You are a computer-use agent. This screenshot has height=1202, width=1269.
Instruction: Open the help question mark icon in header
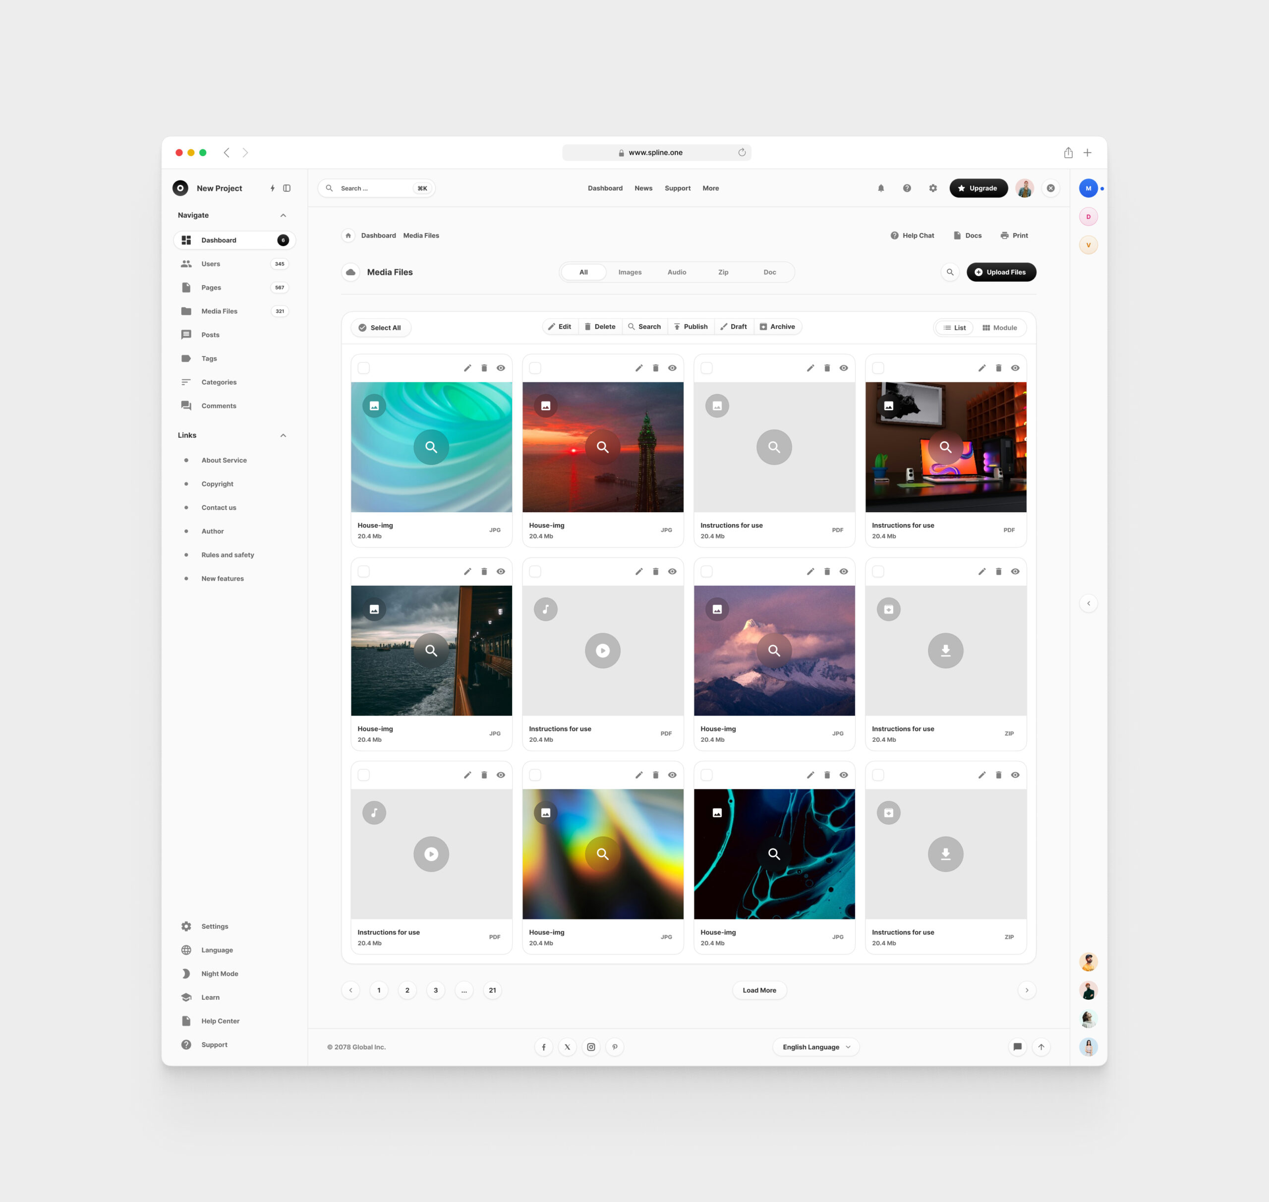coord(907,188)
